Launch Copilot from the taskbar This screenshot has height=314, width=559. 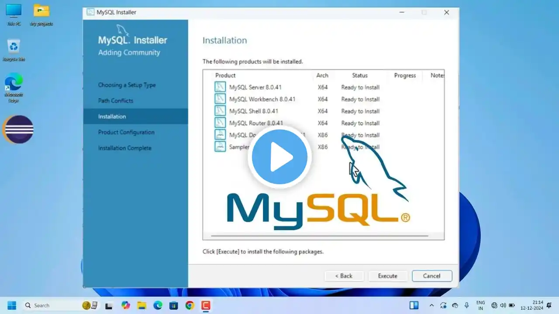(x=126, y=305)
